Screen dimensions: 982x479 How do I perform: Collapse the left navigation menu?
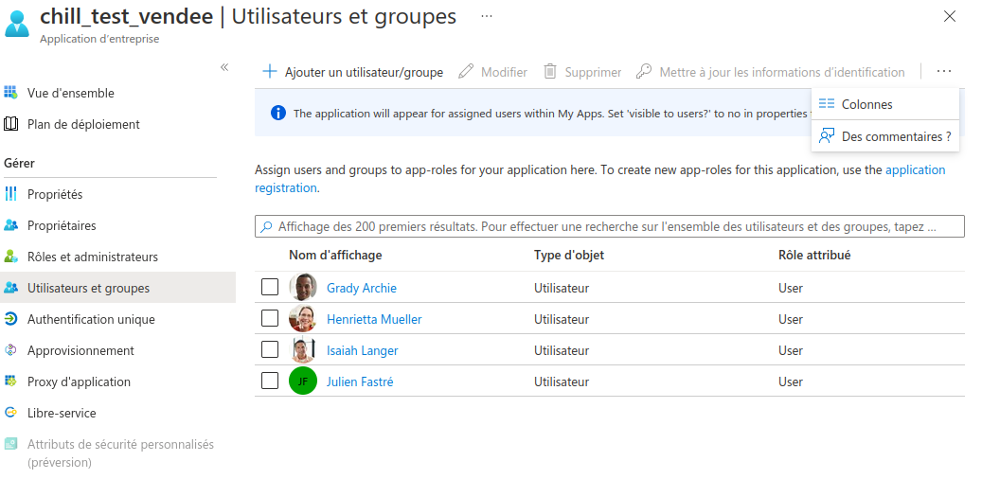224,67
